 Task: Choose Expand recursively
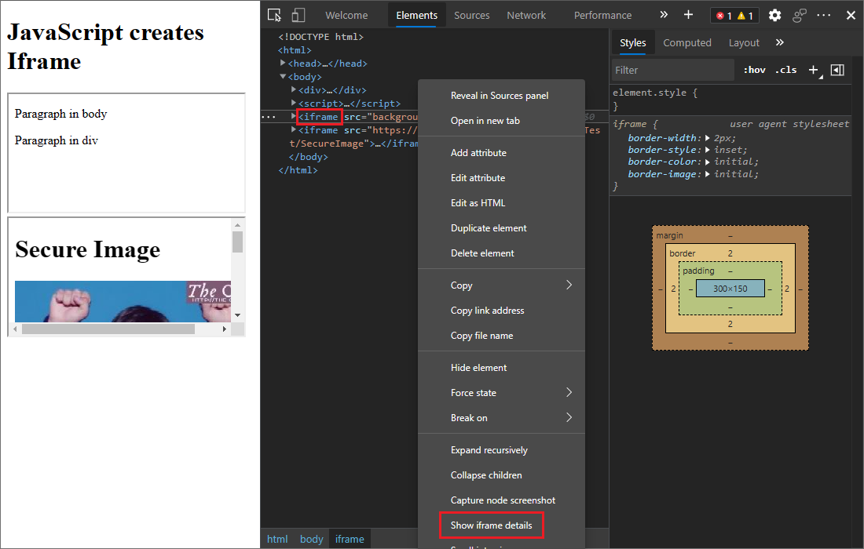[x=501, y=450]
